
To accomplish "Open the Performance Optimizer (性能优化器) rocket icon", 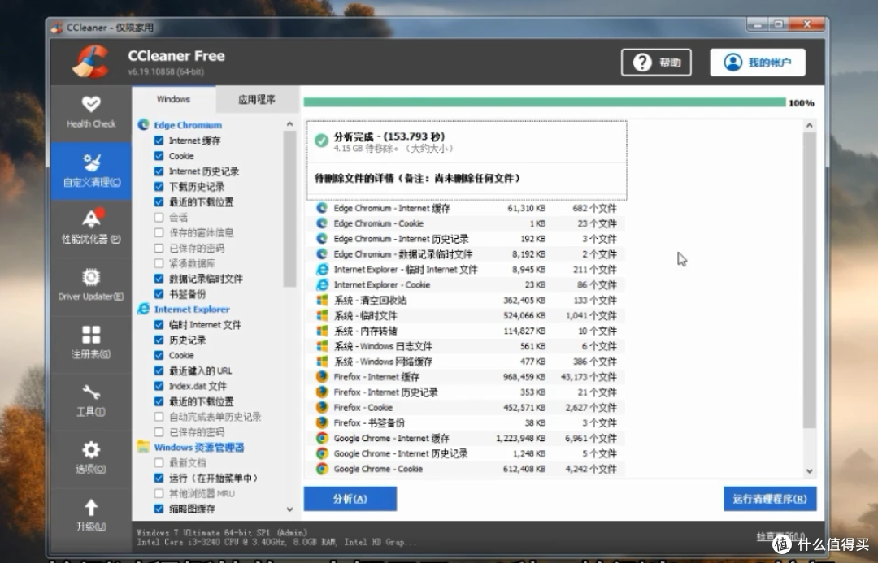I will click(93, 218).
